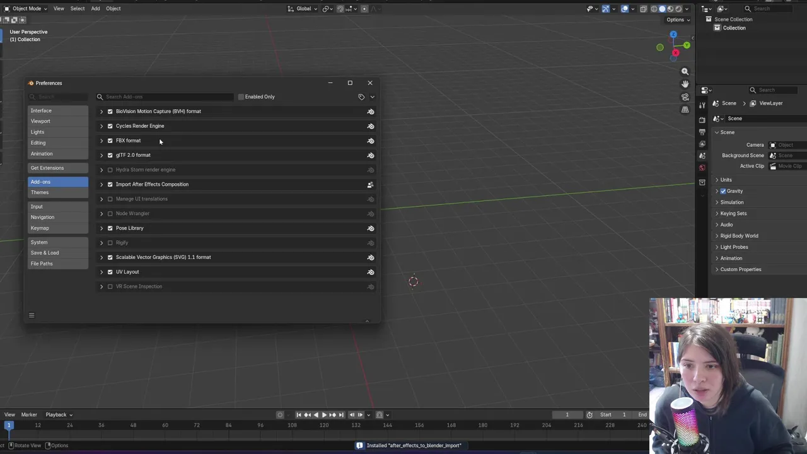Disable the Cycles Render Engine add-on
The width and height of the screenshot is (807, 454).
click(110, 126)
